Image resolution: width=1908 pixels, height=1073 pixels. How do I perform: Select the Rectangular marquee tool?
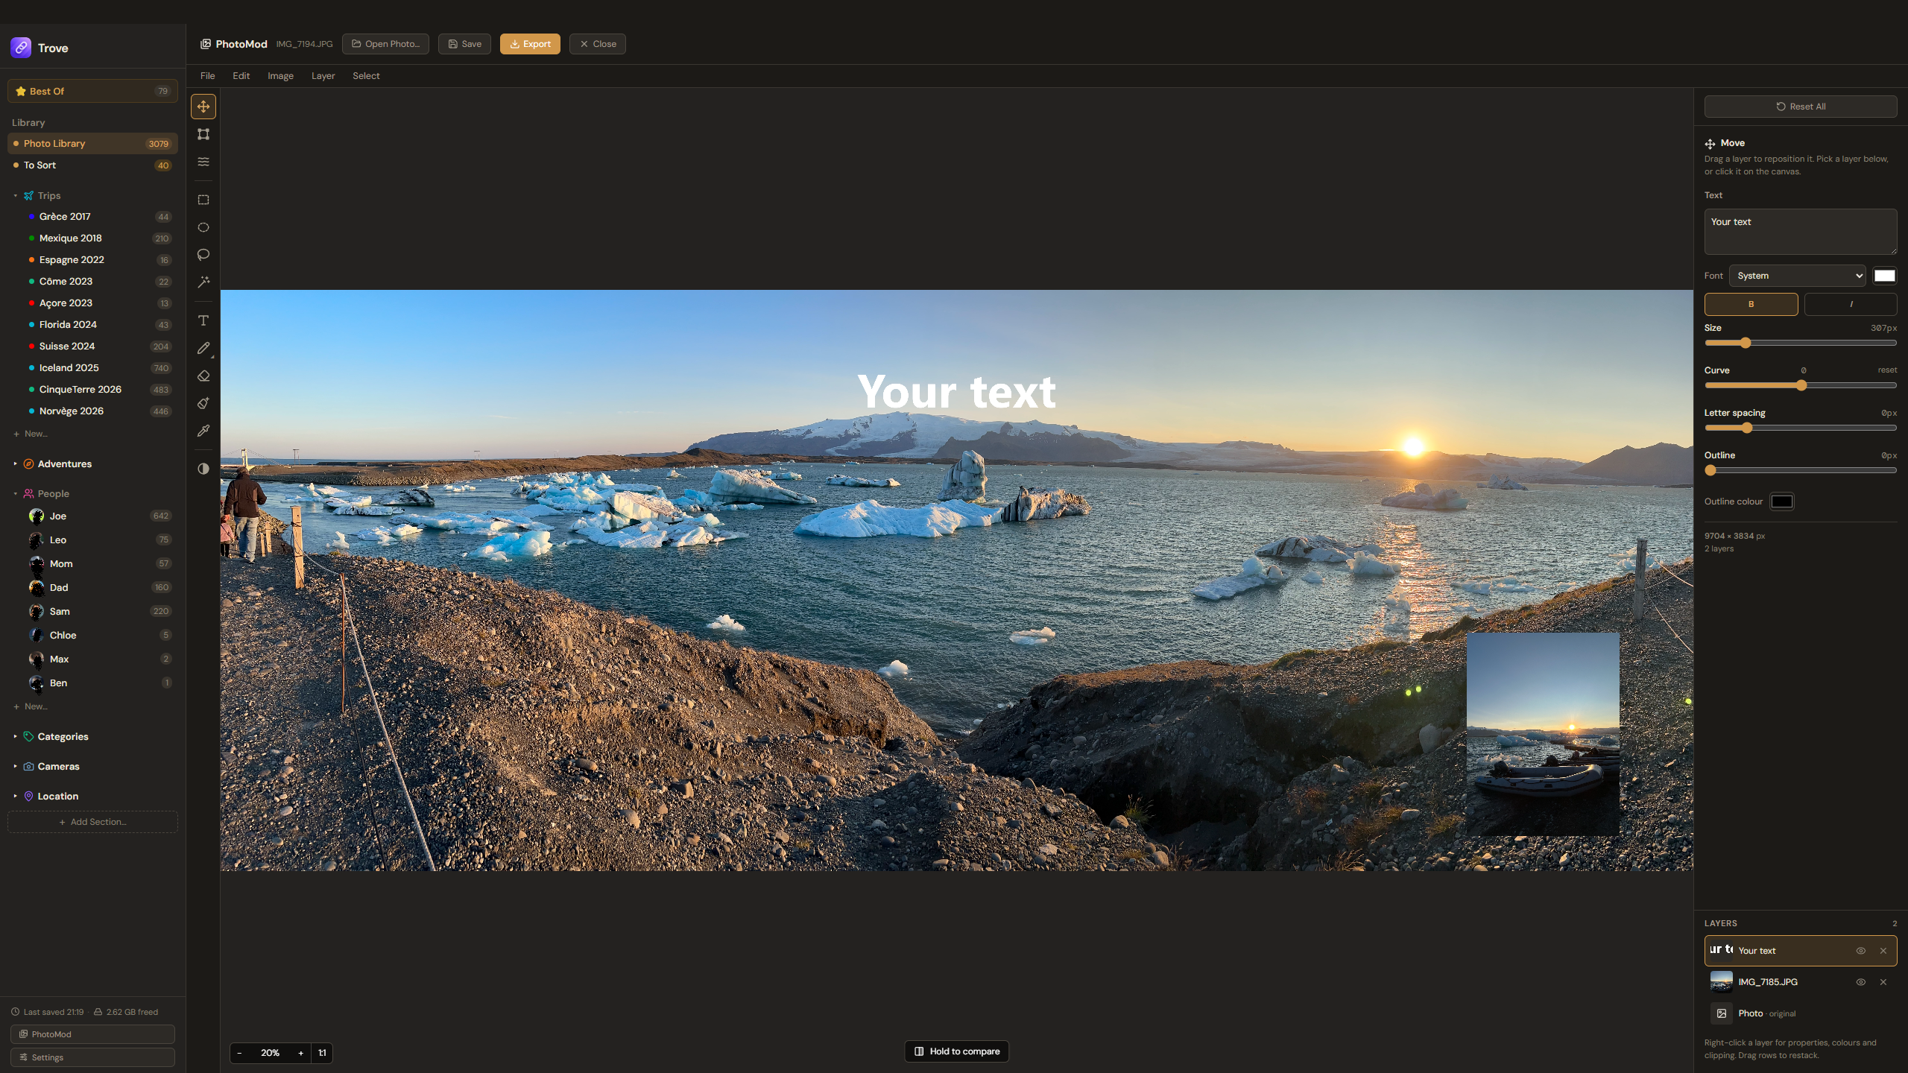point(203,200)
